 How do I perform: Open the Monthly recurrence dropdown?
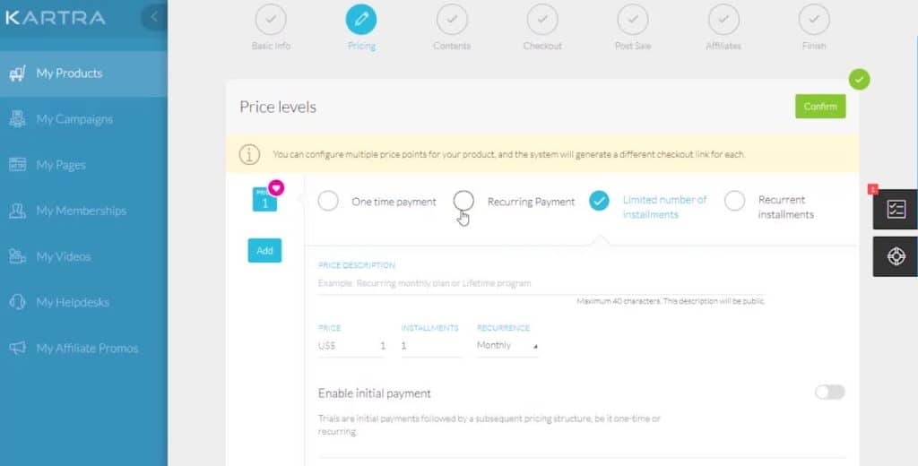[x=507, y=345]
